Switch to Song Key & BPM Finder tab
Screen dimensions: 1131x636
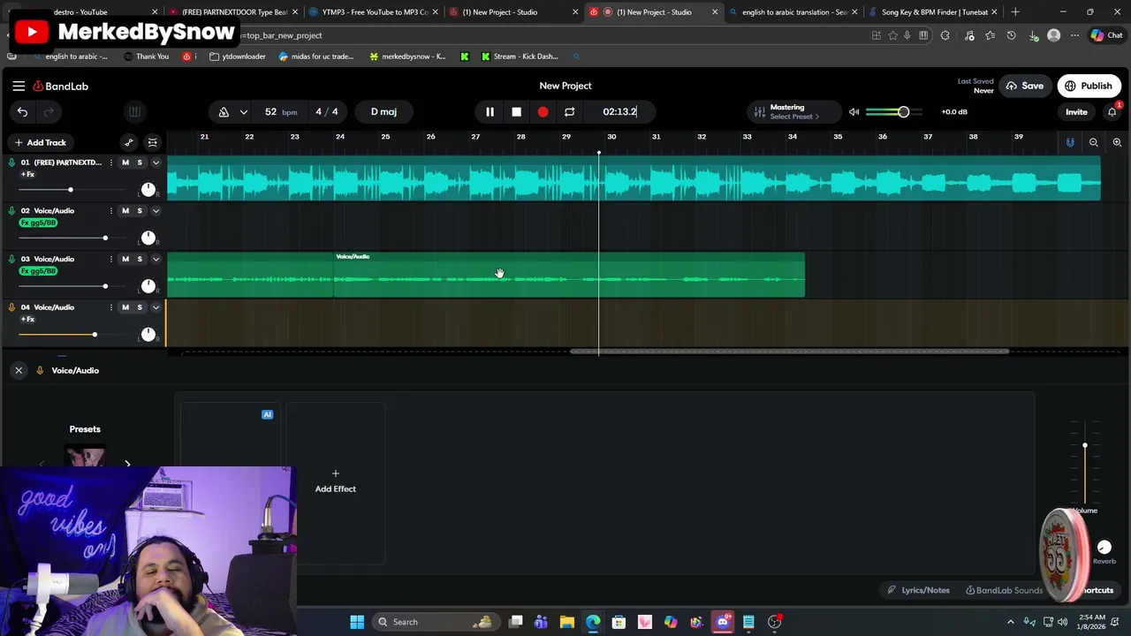click(x=932, y=12)
